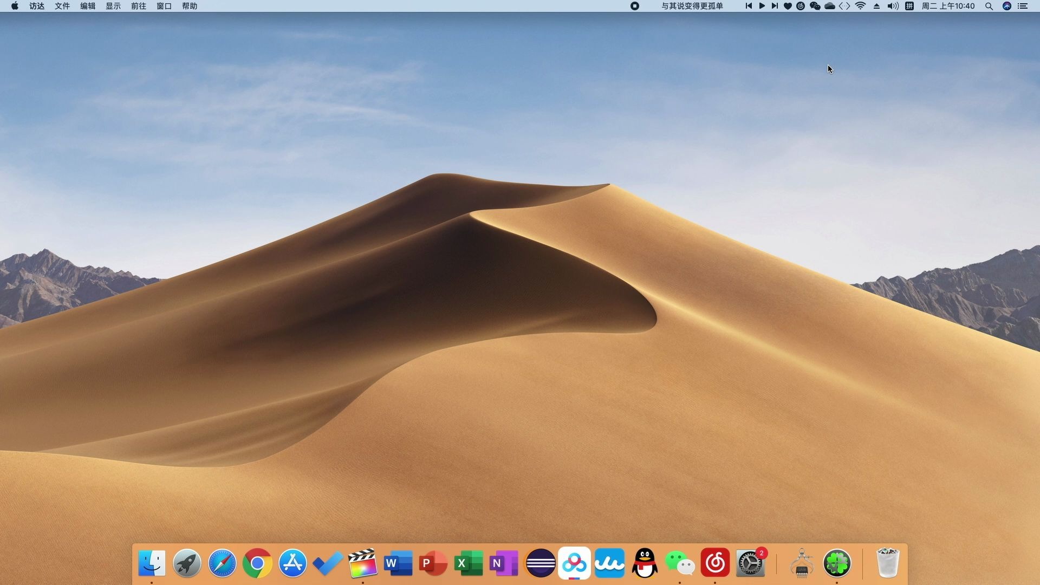
Task: Open the Apple menu
Action: click(14, 6)
